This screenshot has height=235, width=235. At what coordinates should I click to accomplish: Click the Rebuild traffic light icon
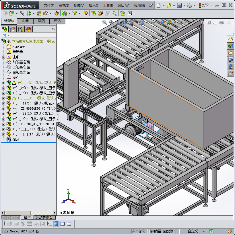(x=200, y=5)
